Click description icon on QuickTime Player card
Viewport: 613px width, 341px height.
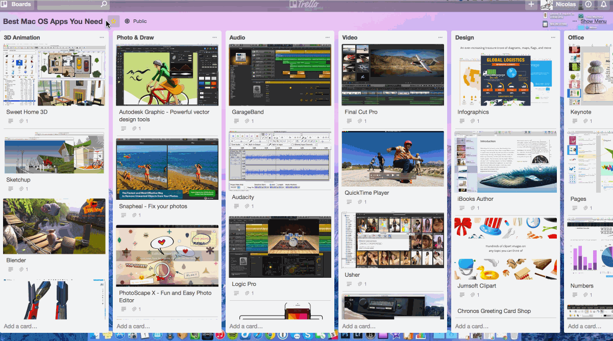[x=350, y=202]
